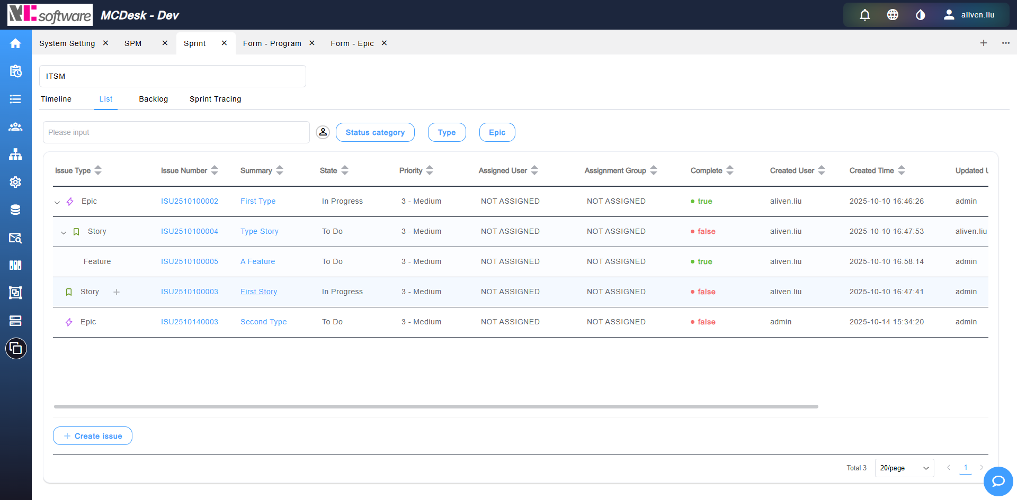
Task: Click the horizontal table scrollbar
Action: (436, 406)
